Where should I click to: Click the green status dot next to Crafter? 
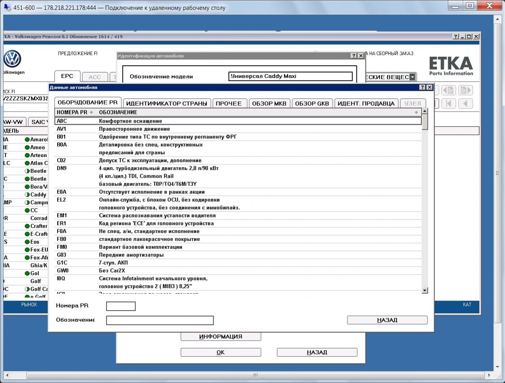point(27,226)
